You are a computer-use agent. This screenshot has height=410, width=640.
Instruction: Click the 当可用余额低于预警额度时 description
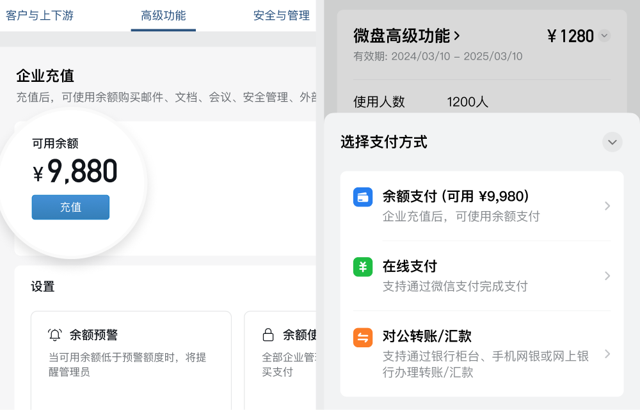tap(127, 365)
